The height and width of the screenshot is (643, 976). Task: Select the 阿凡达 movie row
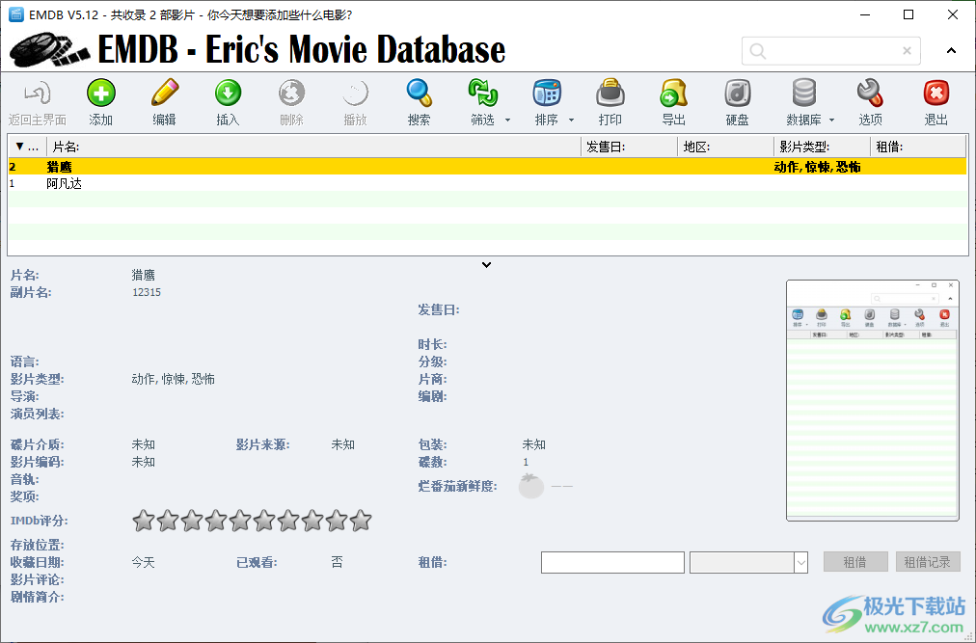tap(145, 183)
